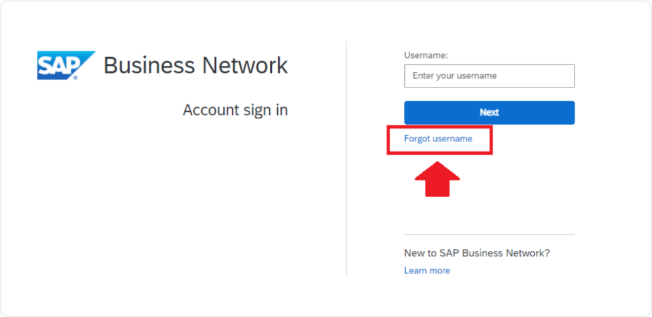This screenshot has height=317, width=652.
Task: Click the red upward arrow
Action: point(437,179)
